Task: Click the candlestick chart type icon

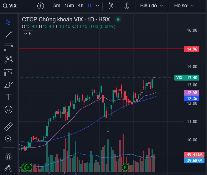Action: click(111, 6)
